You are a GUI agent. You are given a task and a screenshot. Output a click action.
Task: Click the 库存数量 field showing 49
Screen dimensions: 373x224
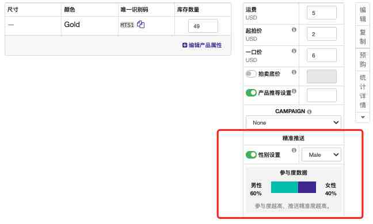[203, 26]
